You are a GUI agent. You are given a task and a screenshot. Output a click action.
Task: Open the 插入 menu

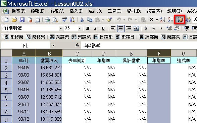point(76,11)
